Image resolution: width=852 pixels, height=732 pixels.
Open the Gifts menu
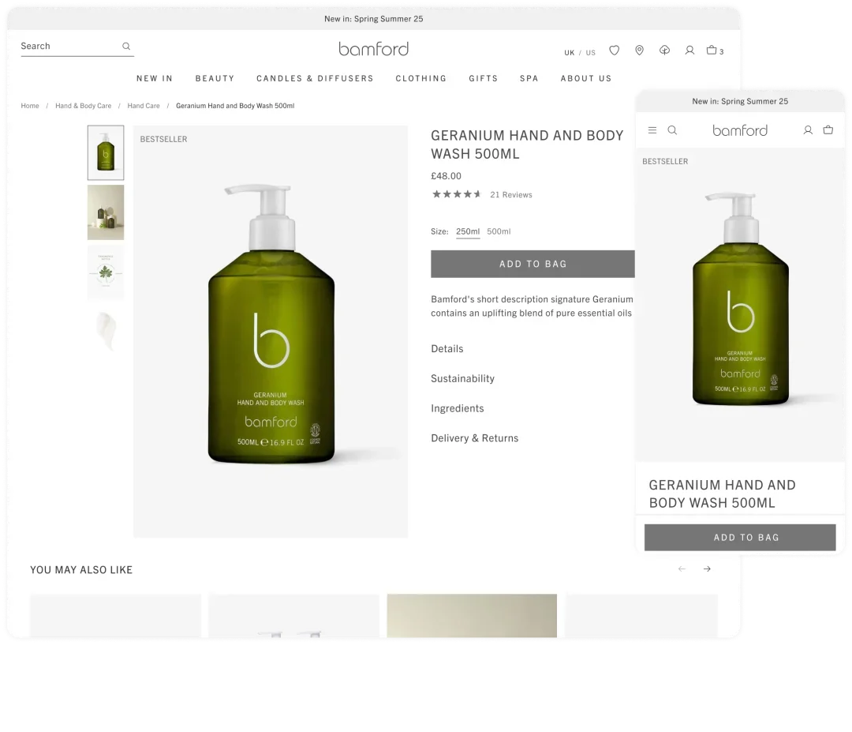click(483, 78)
